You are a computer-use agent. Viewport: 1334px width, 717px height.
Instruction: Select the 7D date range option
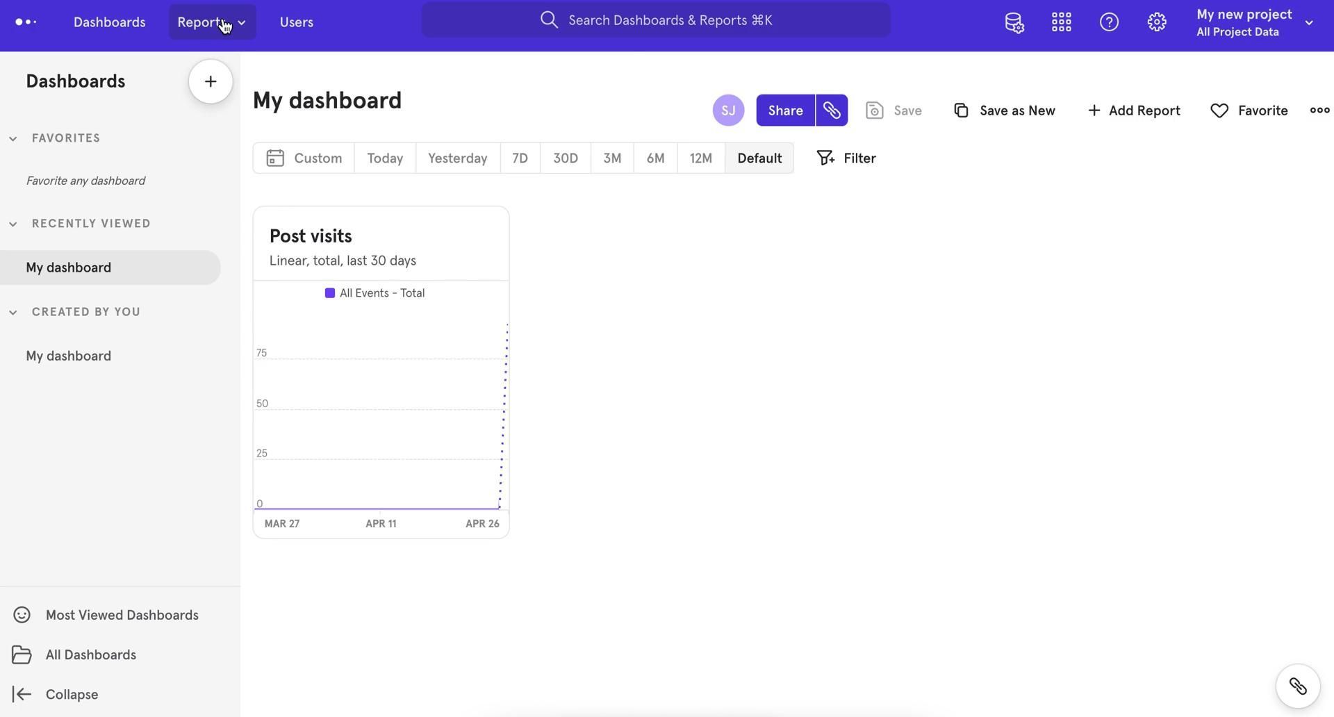(520, 158)
